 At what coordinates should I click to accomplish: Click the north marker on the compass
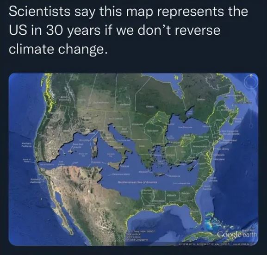(251, 75)
